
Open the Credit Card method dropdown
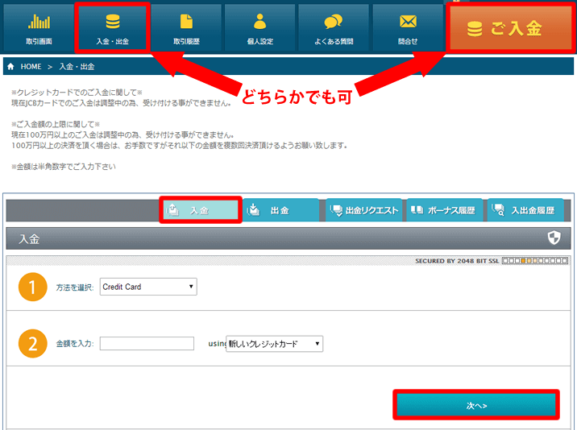pyautogui.click(x=148, y=287)
